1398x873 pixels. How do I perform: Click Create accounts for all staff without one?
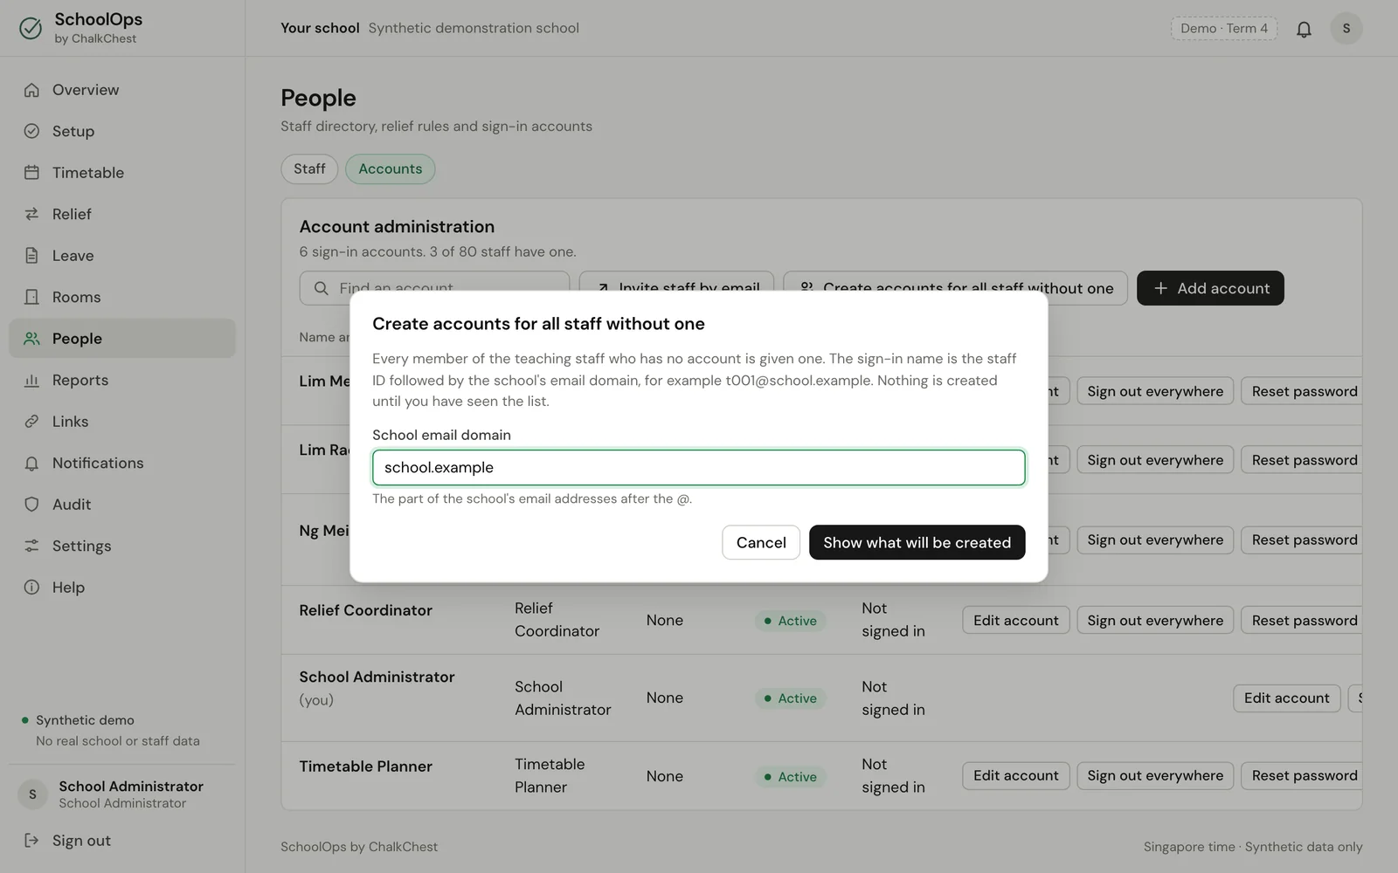point(955,288)
